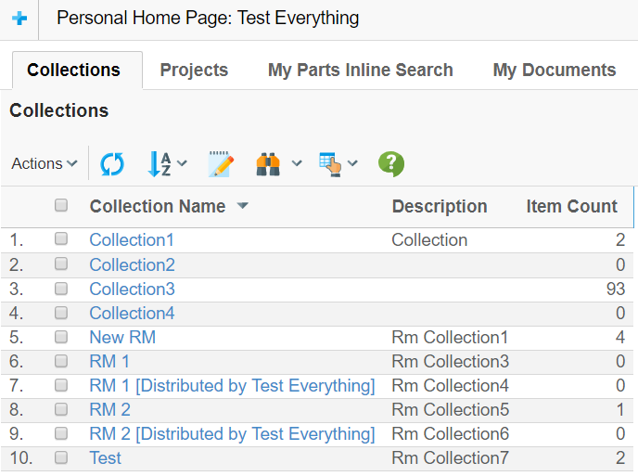
Task: Toggle the select-all header checkbox
Action: coord(61,206)
